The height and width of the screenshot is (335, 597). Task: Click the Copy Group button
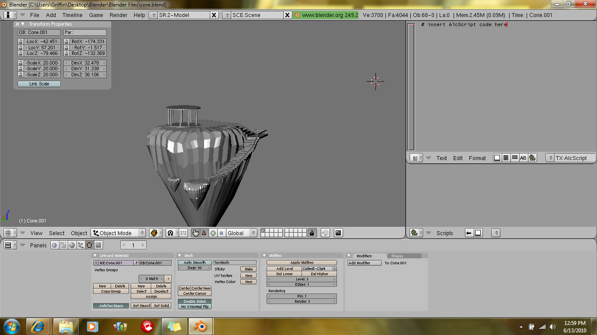pos(111,291)
